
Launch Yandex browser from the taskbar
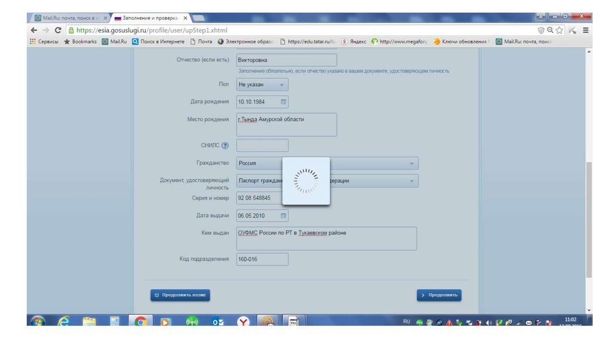point(243,322)
